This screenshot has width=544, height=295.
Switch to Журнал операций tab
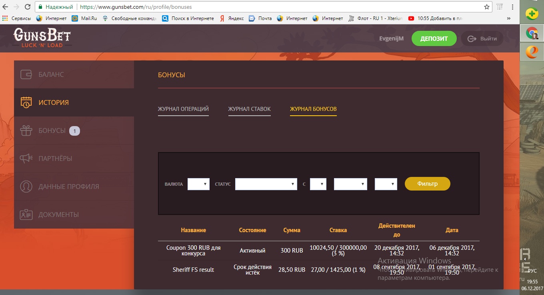183,109
